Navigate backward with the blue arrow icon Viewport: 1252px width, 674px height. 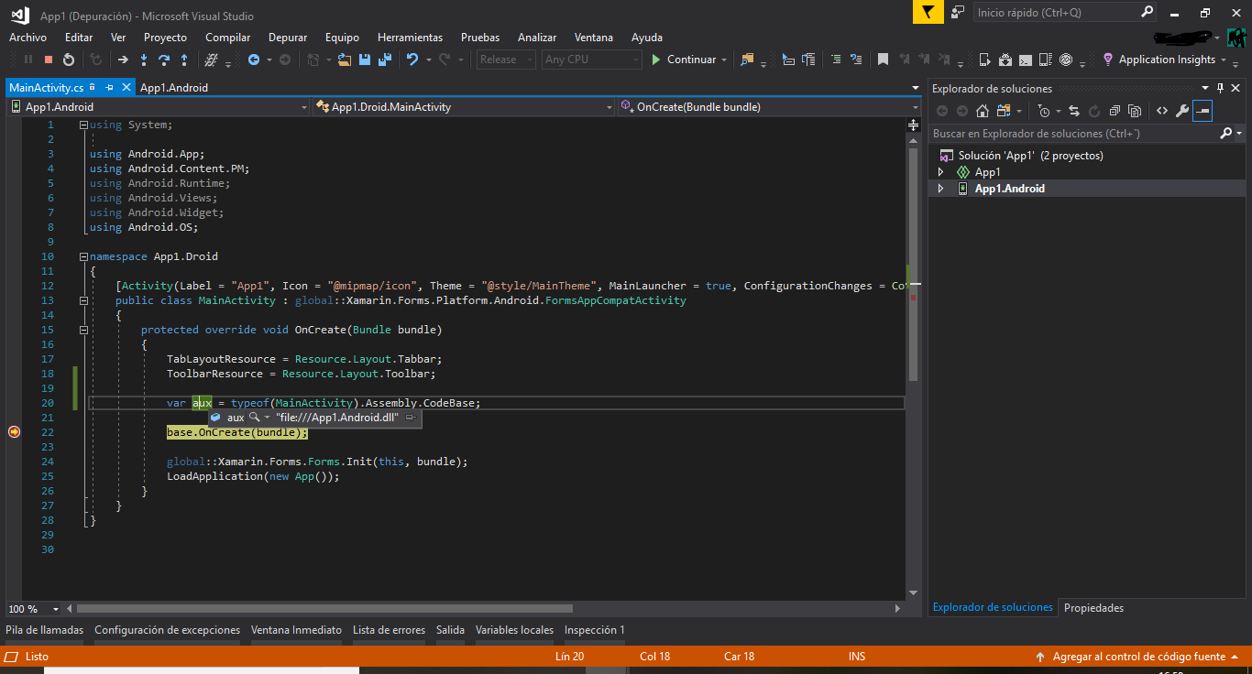tap(254, 60)
